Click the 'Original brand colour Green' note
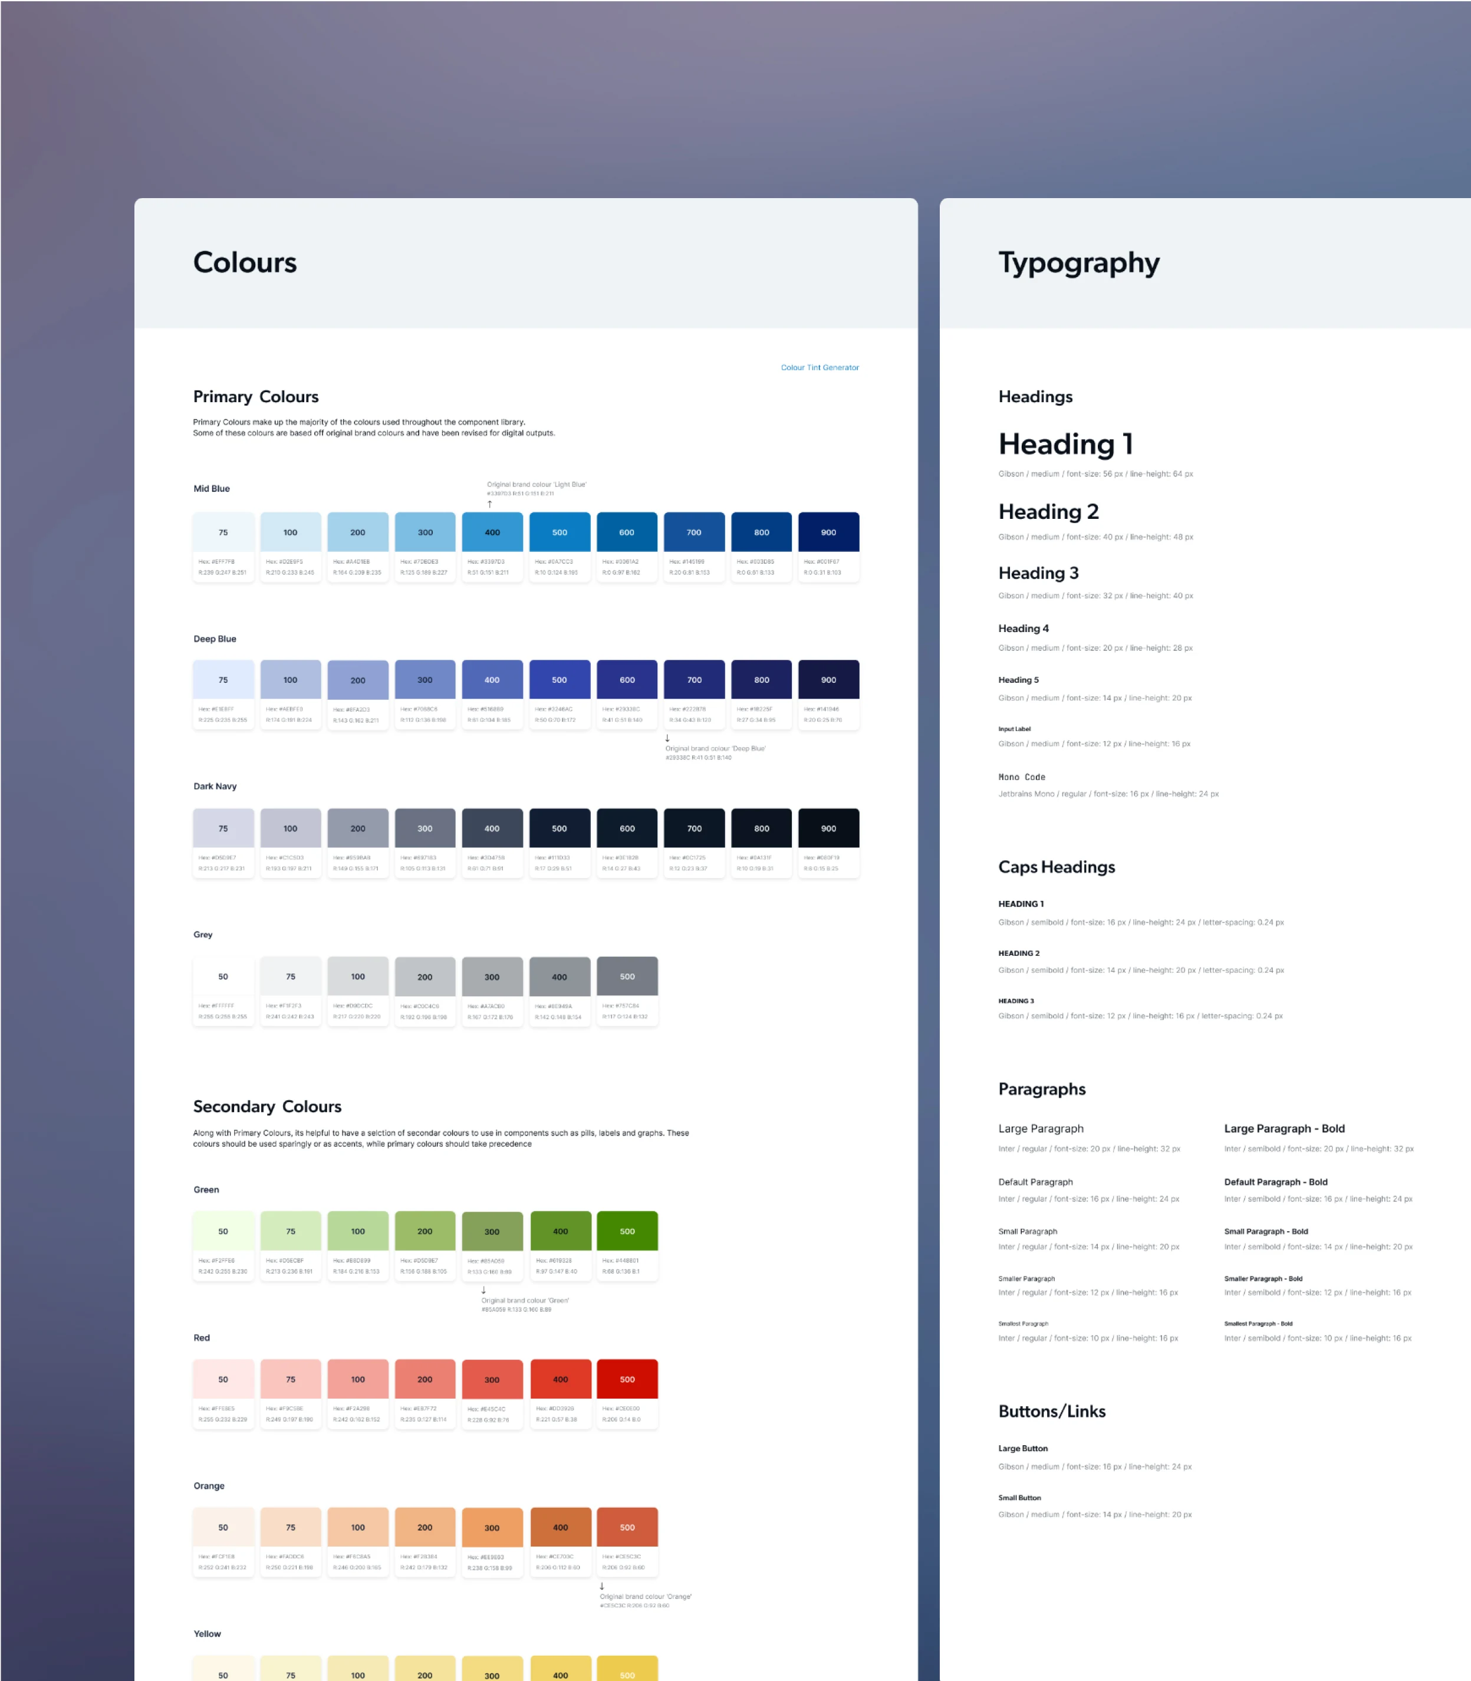1471x1681 pixels. pos(525,1305)
